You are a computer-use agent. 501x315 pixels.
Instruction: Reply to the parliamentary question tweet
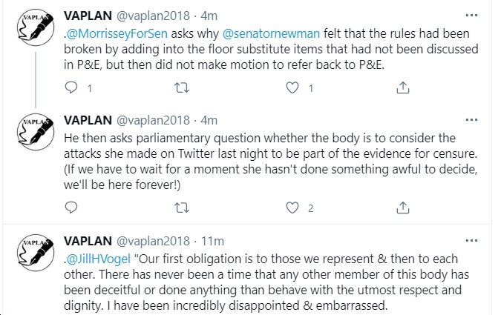71,208
